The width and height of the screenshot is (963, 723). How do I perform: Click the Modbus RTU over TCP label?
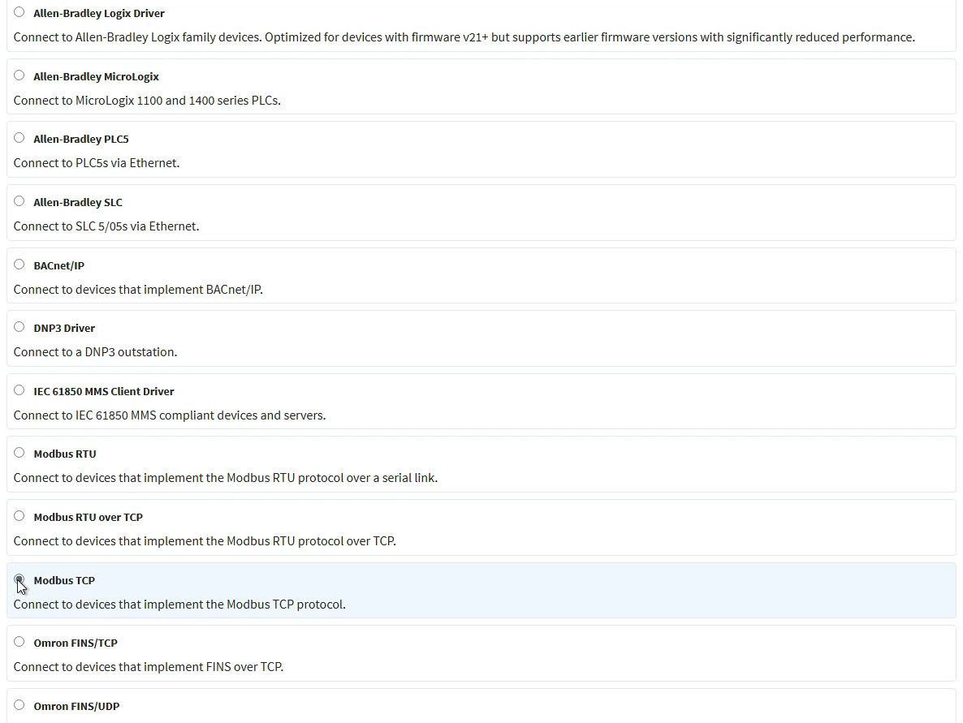pos(89,518)
